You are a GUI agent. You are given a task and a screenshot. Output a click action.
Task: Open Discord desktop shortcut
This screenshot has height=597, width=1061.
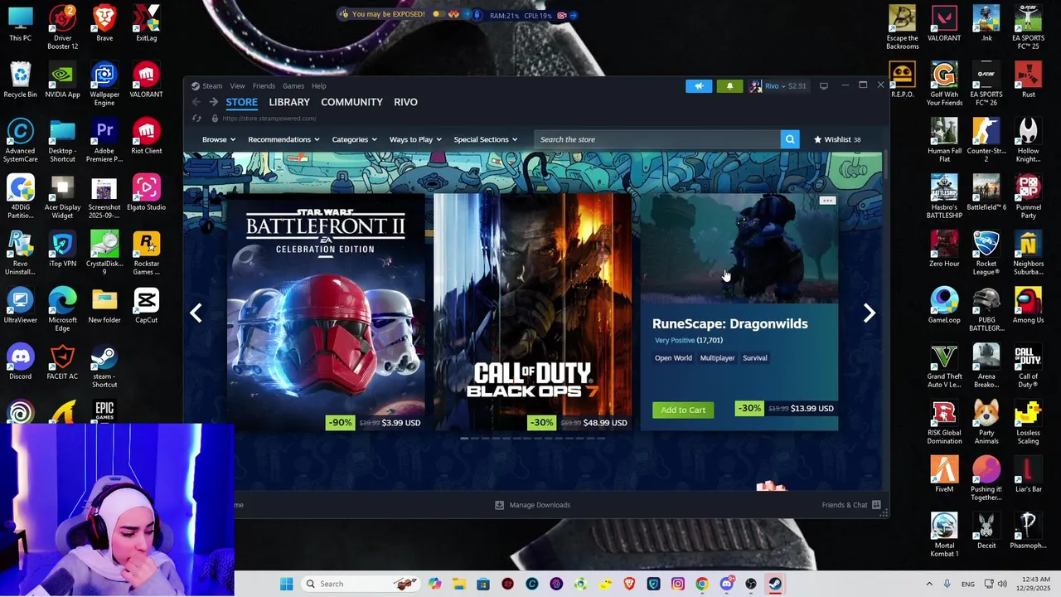tap(21, 362)
